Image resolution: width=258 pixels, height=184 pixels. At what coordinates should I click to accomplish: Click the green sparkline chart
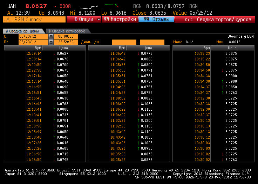[x=111, y=5]
